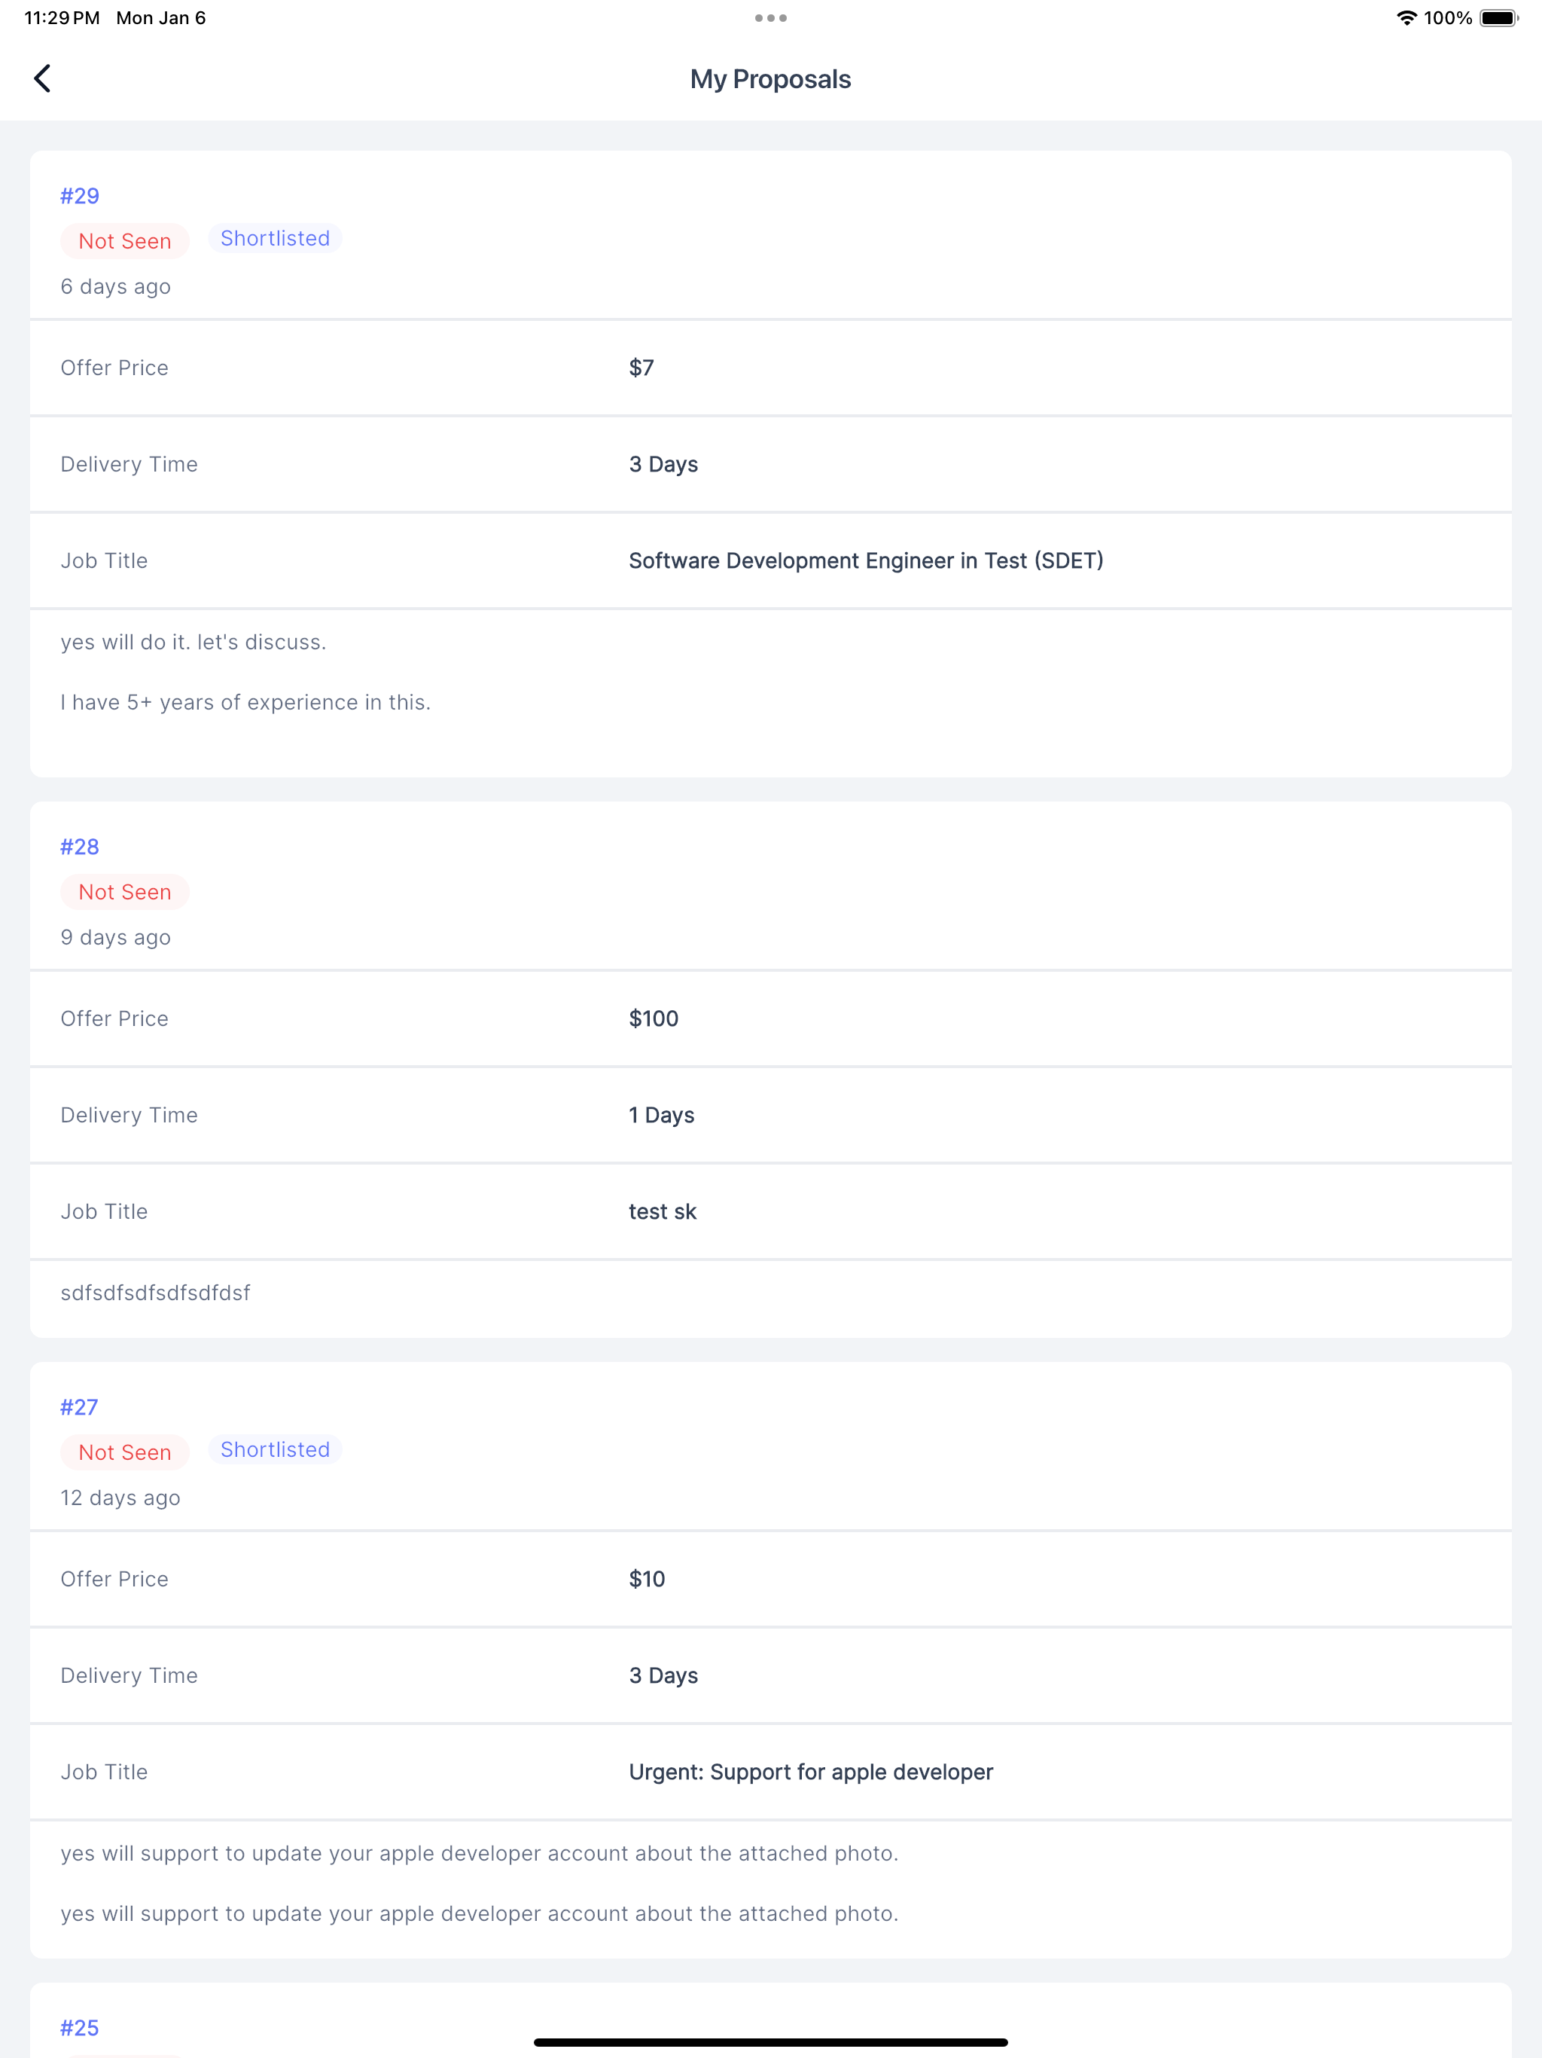Tap the battery status icon
1542x2058 pixels.
1498,17
